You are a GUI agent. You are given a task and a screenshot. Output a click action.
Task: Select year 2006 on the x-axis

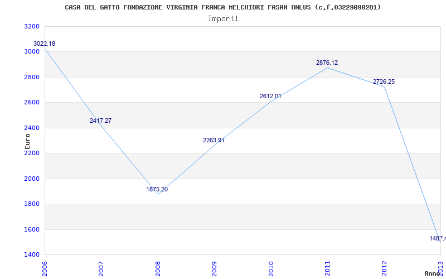coord(45,268)
